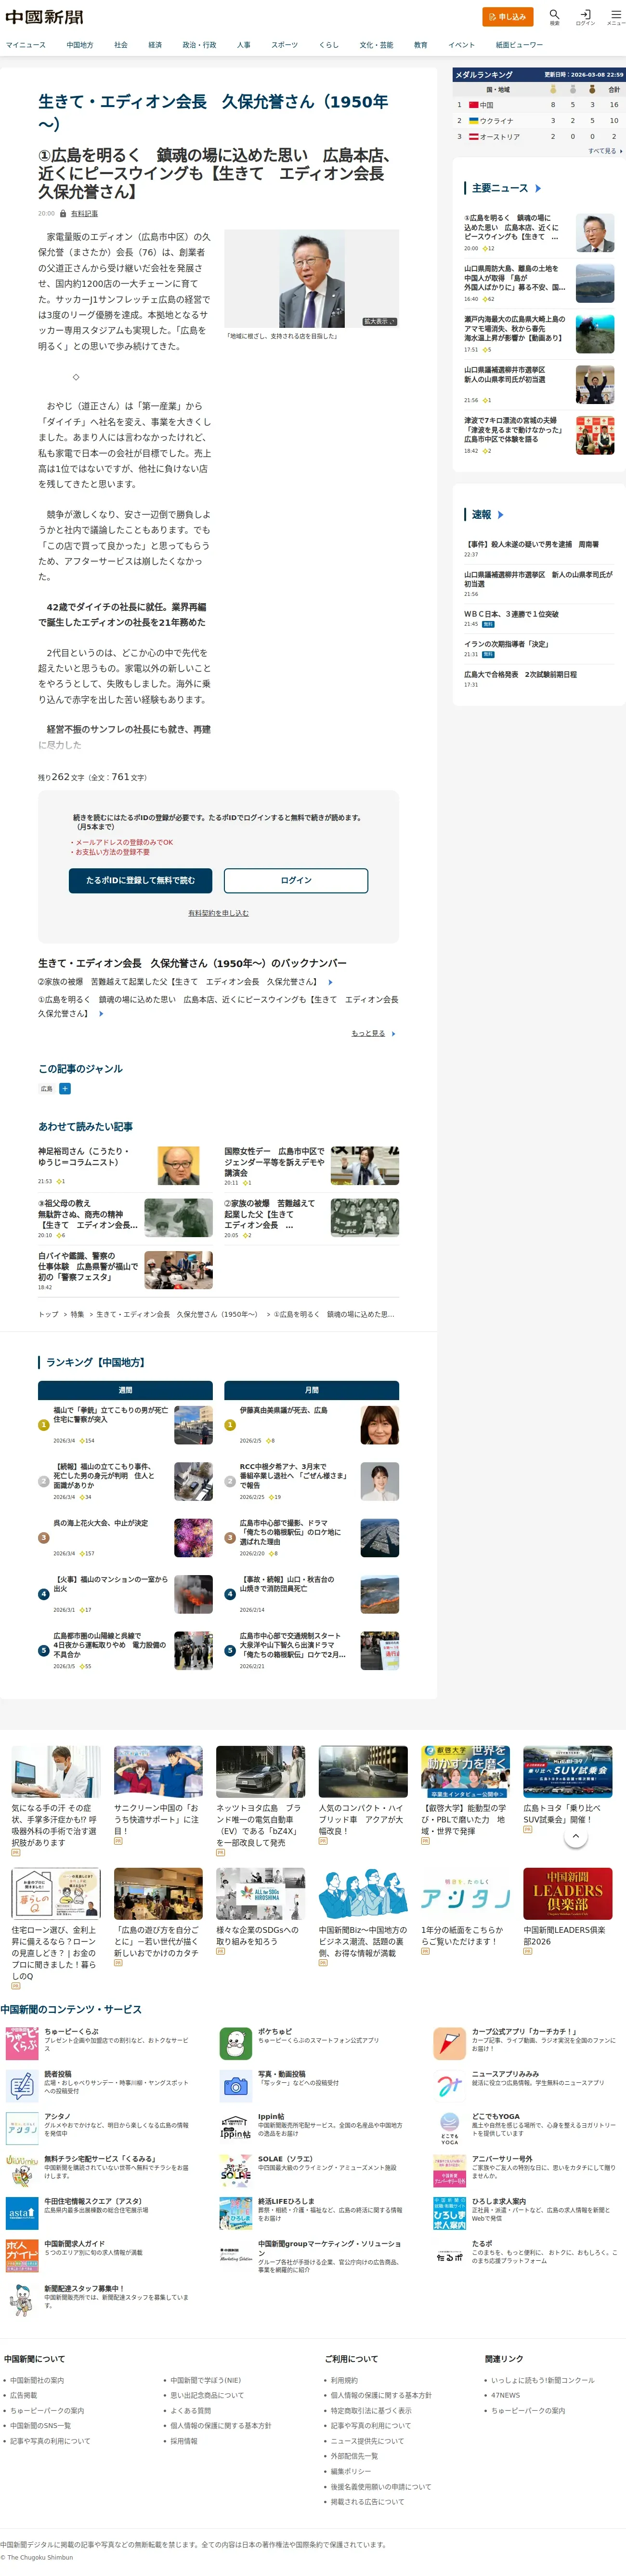Click the 中国新聞groupマーケティング icon
Viewport: 626px width, 2576px height.
tap(235, 2255)
